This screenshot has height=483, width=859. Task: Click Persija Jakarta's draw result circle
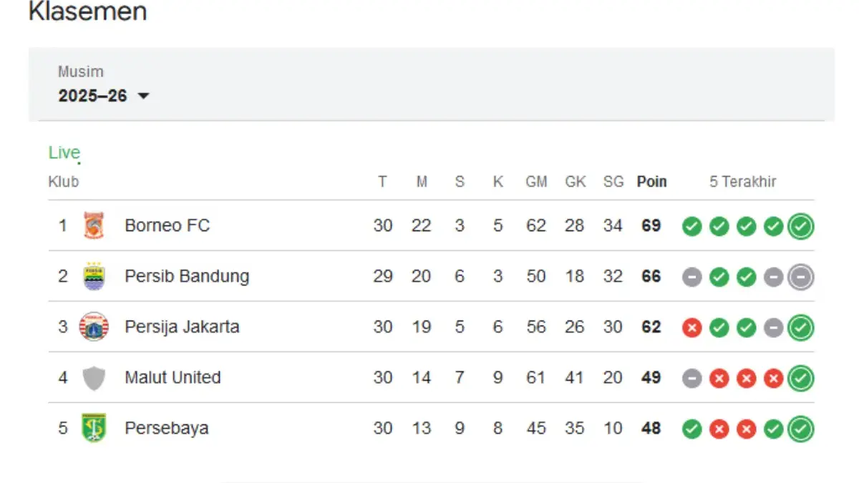pos(773,328)
